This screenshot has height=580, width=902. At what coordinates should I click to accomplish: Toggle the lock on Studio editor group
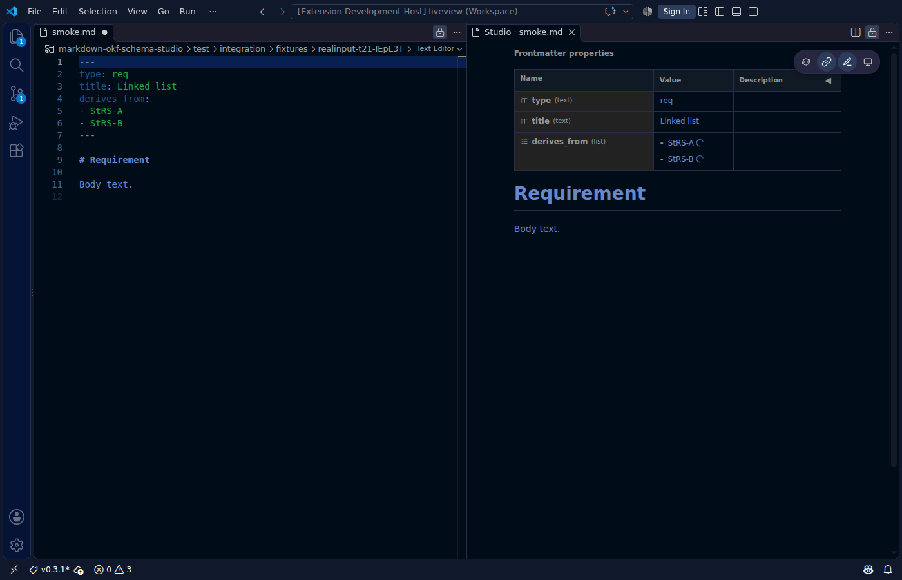[872, 32]
